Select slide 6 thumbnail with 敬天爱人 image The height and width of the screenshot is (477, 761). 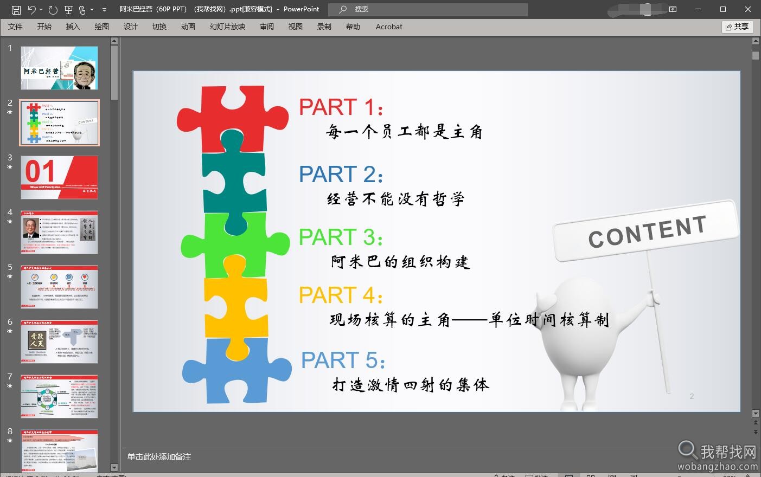tap(60, 341)
